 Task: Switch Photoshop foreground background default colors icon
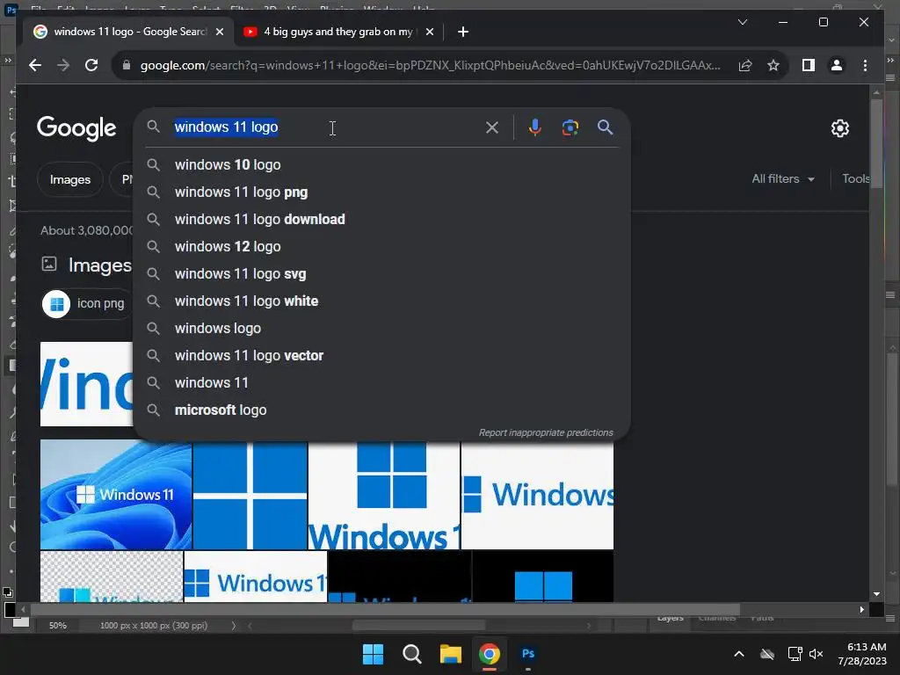pyautogui.click(x=7, y=592)
